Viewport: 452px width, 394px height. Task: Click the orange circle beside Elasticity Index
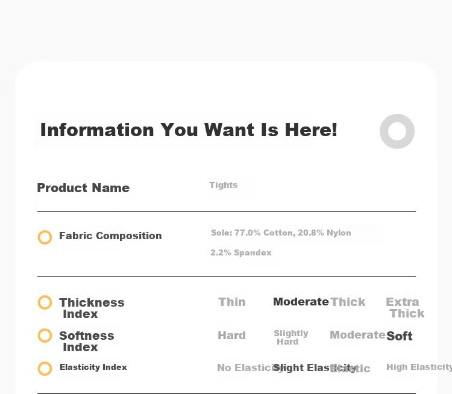pos(45,369)
